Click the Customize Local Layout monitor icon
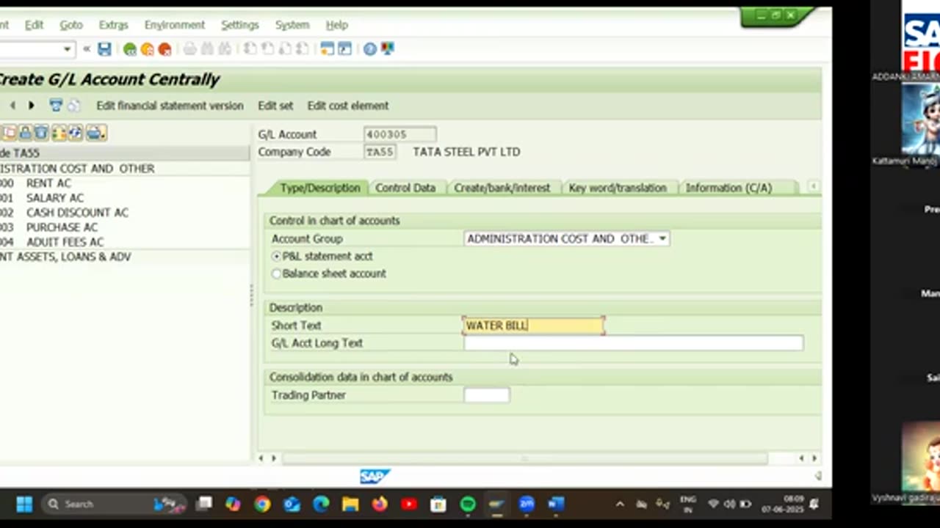This screenshot has width=940, height=528. click(x=388, y=49)
